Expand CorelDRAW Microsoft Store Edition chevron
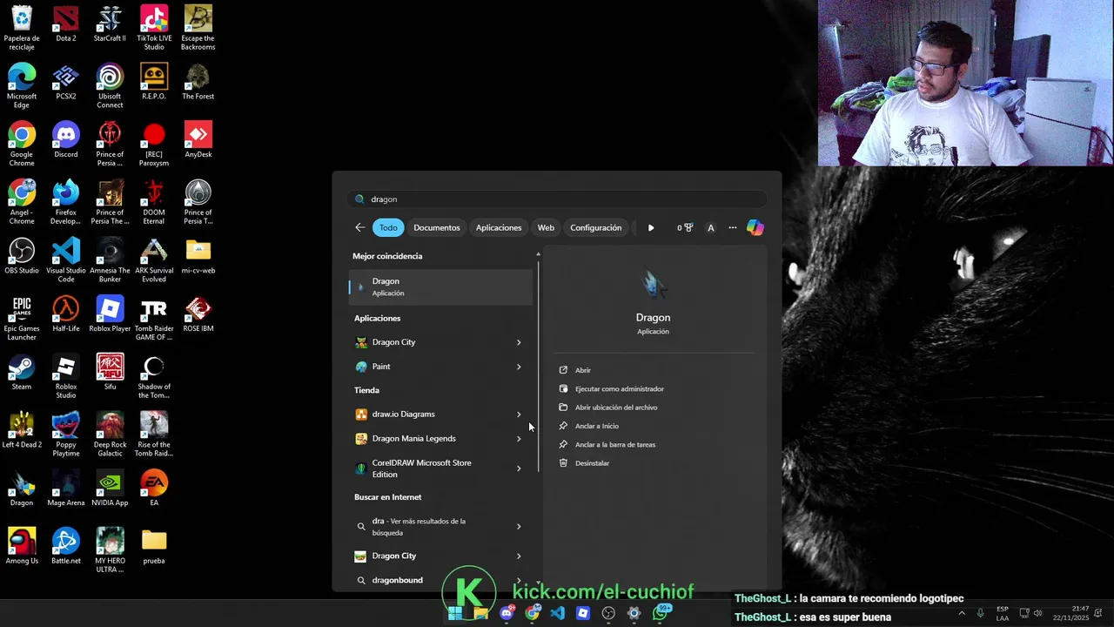Image resolution: width=1114 pixels, height=627 pixels. (x=519, y=469)
